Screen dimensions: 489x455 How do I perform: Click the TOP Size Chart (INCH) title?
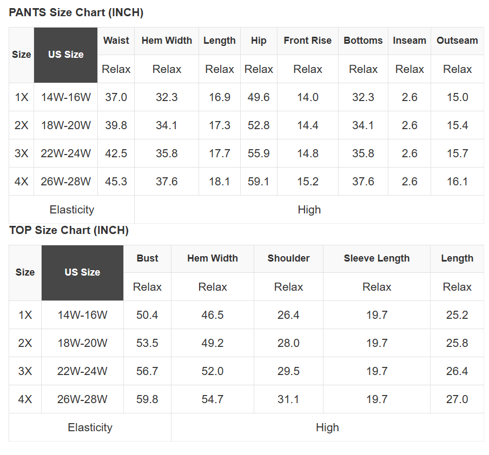pos(69,231)
